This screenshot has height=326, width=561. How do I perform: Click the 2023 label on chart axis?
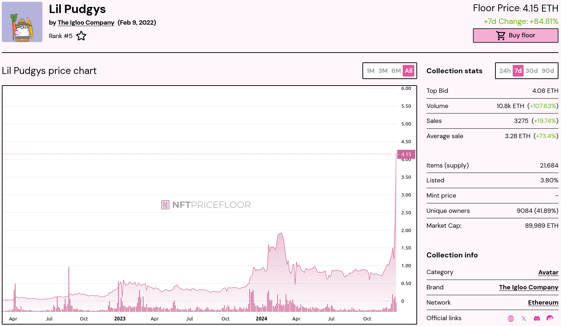120,319
